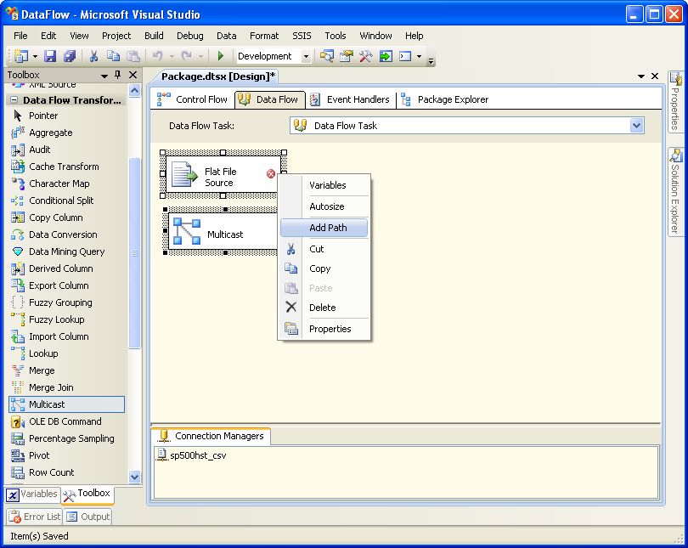Open the SSIS menu
688x548 pixels.
pos(302,36)
